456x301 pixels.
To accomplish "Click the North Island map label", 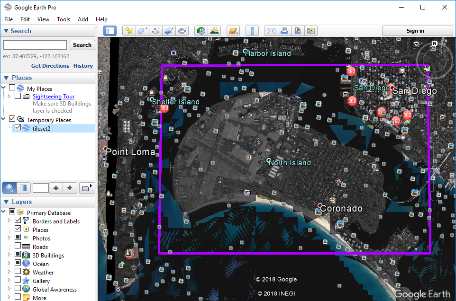I will click(x=290, y=162).
